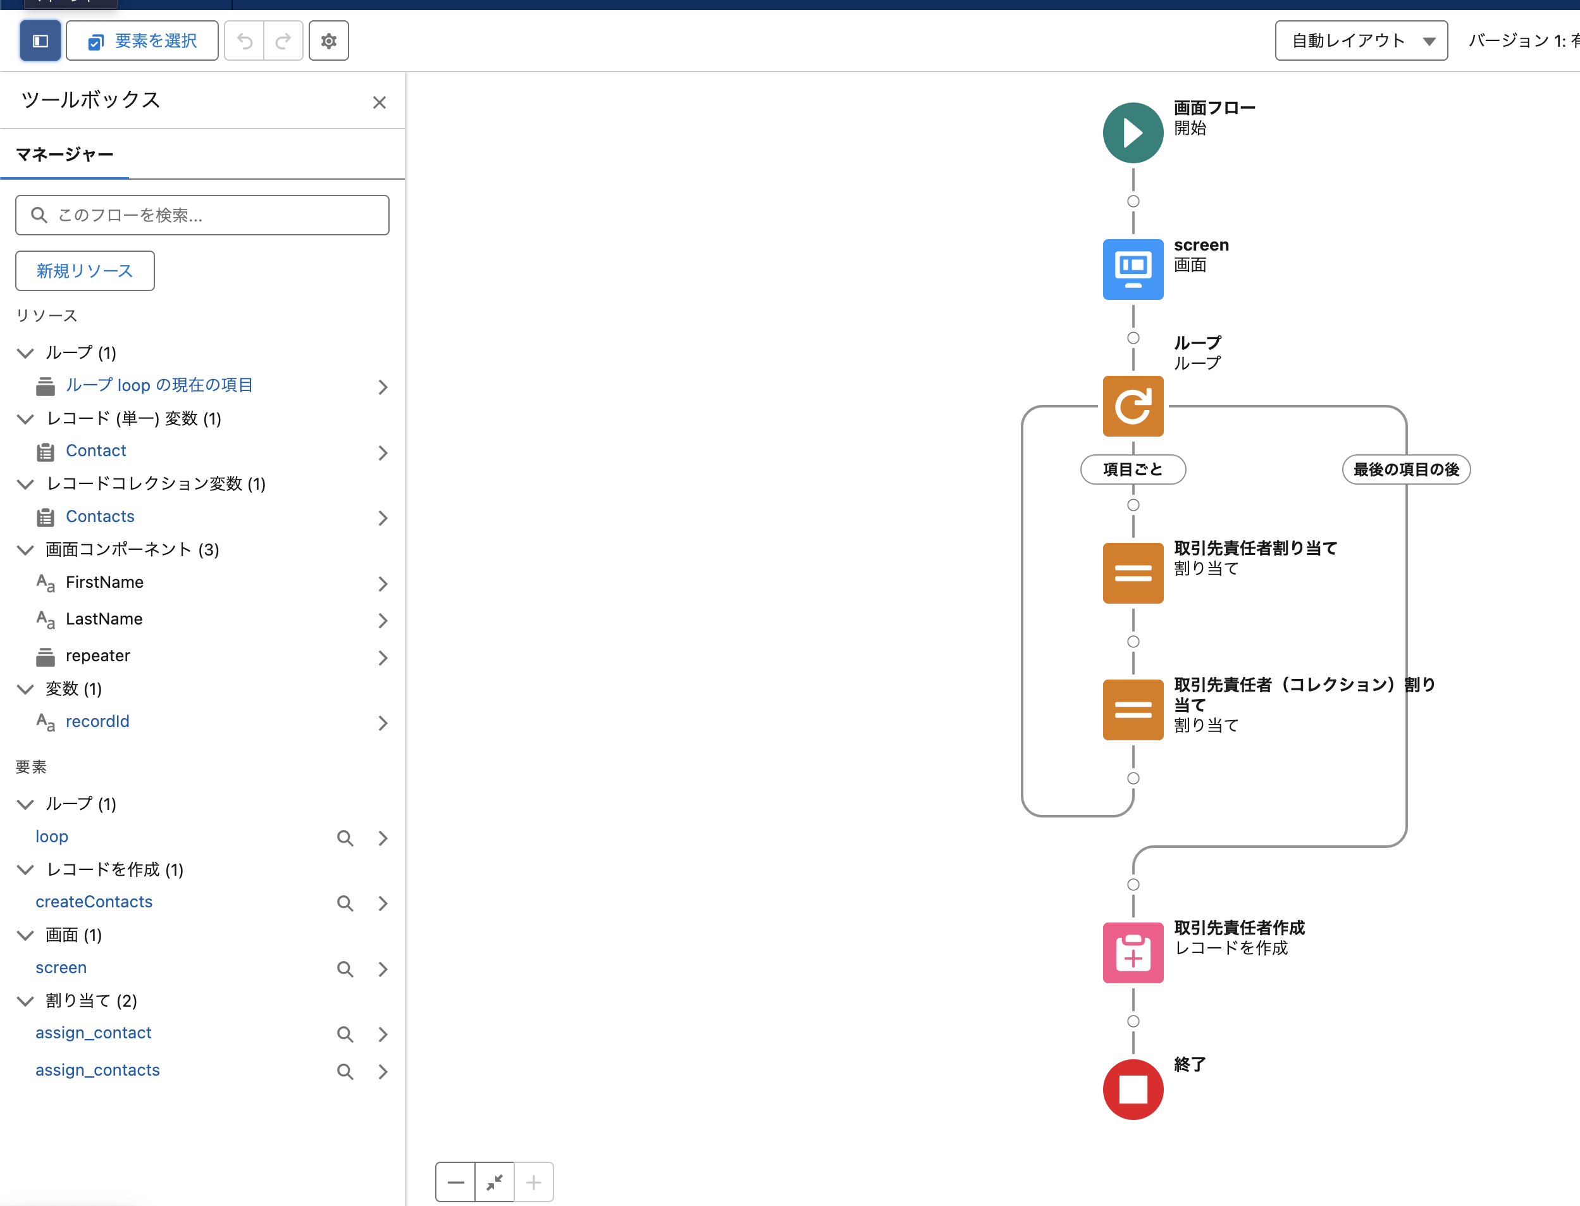Click the 新規リソース button

click(x=85, y=271)
